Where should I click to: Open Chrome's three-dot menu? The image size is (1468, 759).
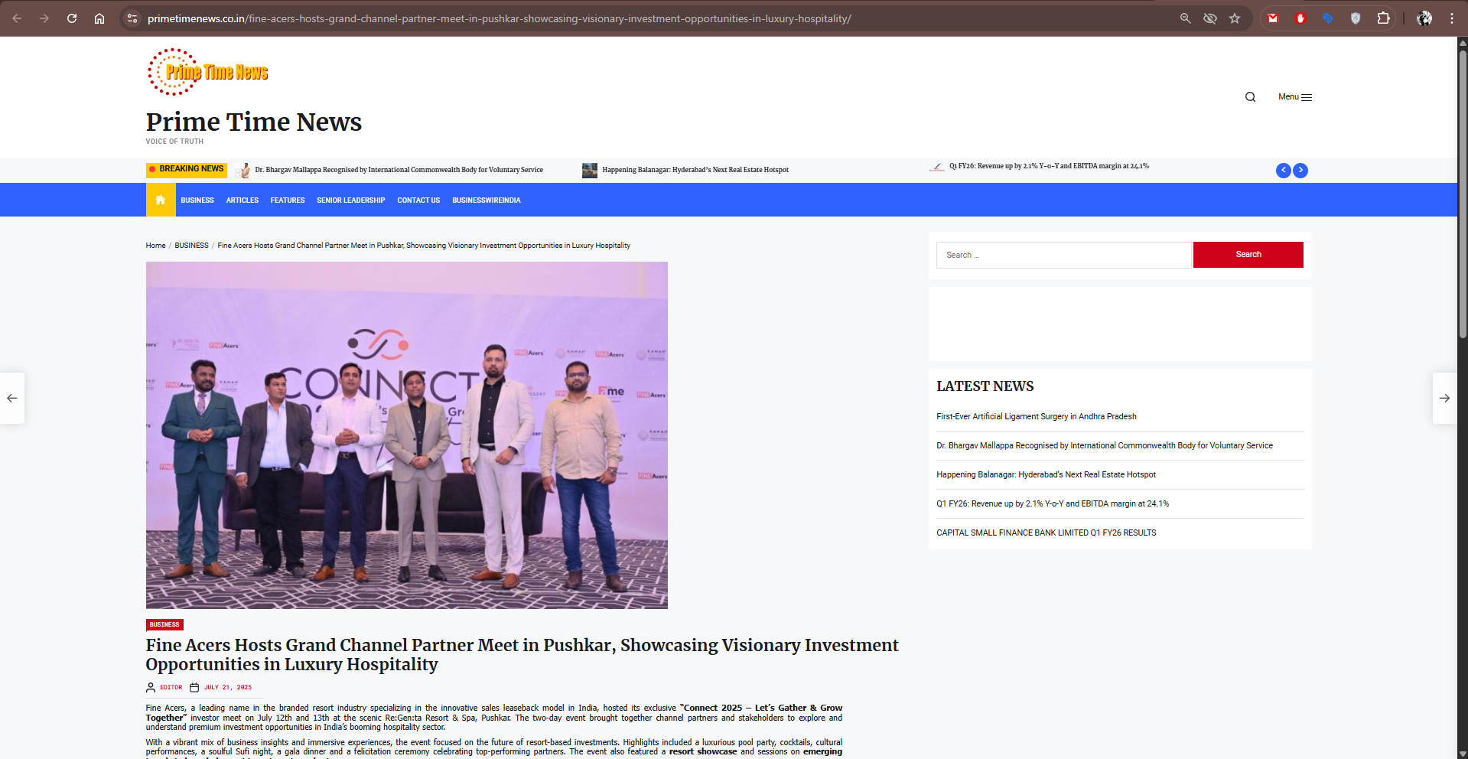1451,18
